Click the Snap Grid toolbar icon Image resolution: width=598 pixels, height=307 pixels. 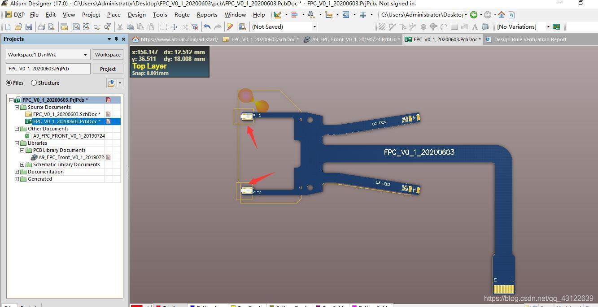(x=363, y=15)
